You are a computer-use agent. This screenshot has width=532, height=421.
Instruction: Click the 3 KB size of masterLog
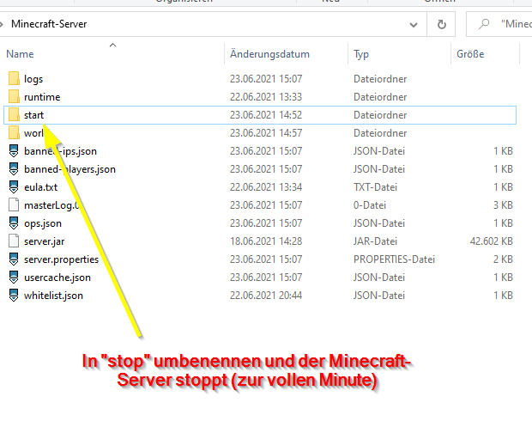point(503,205)
